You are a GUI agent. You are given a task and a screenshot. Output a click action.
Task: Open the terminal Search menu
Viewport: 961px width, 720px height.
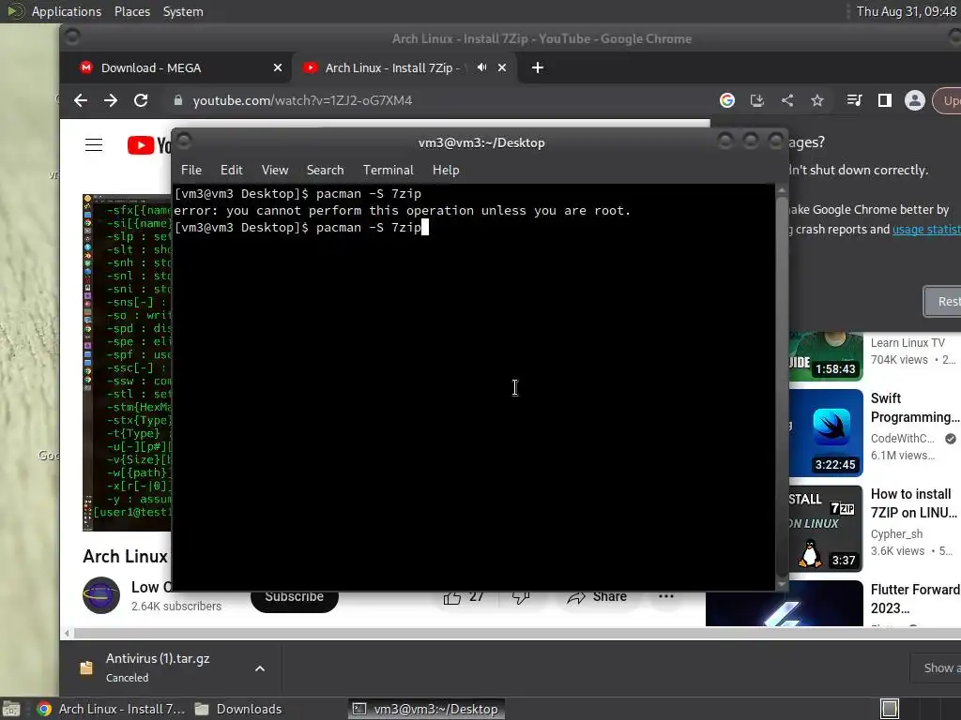click(325, 171)
